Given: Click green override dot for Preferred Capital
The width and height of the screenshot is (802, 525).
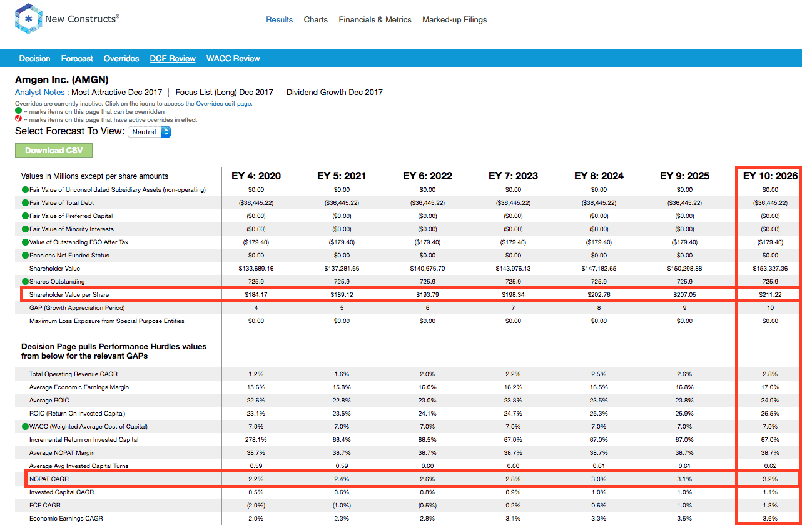Looking at the screenshot, I should click(x=25, y=216).
